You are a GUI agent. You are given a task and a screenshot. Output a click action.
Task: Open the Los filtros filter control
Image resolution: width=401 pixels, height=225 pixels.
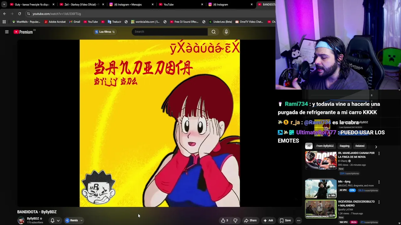[x=105, y=32]
